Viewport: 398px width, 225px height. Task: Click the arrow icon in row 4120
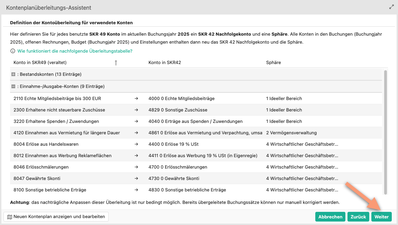click(136, 133)
